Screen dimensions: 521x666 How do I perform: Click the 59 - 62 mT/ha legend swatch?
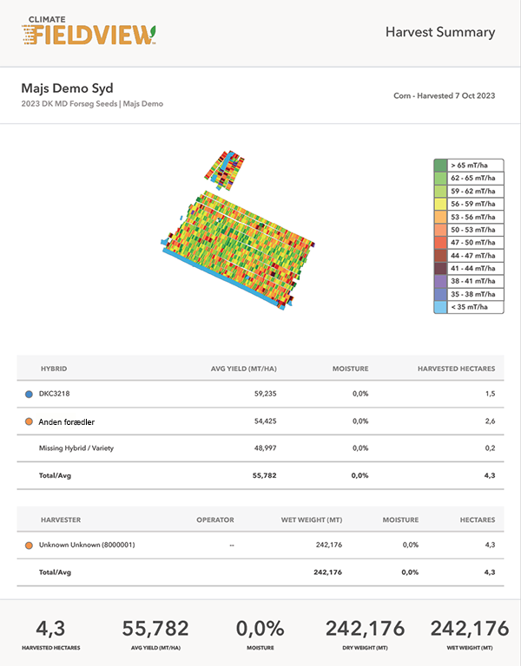point(440,191)
